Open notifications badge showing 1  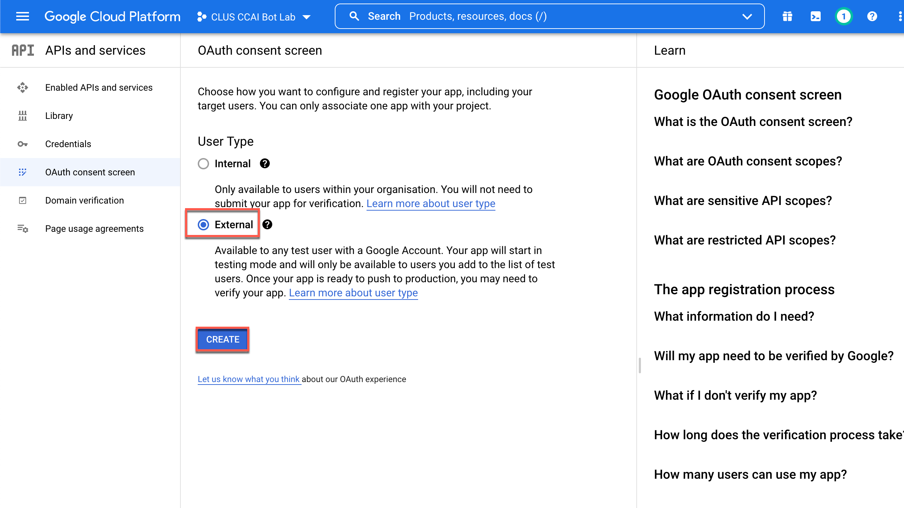coord(844,17)
